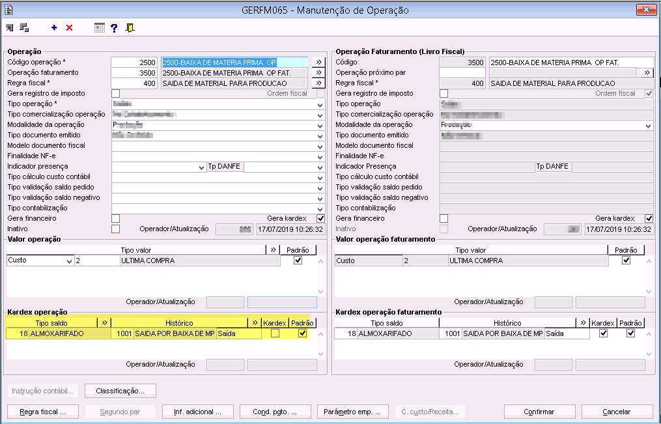This screenshot has height=424, width=661.
Task: Toggle Padrão for Custo in Valor operação
Action: point(298,261)
